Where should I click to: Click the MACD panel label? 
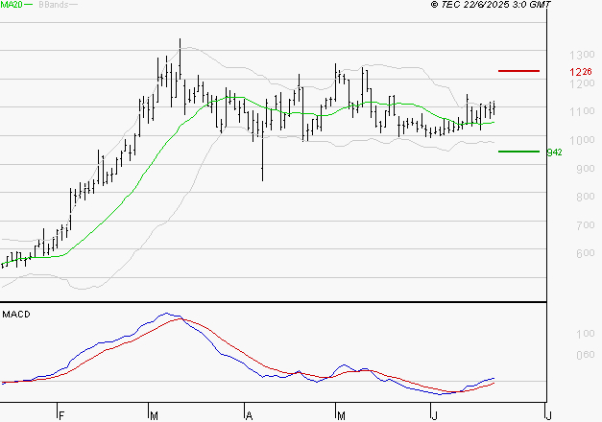coord(16,315)
